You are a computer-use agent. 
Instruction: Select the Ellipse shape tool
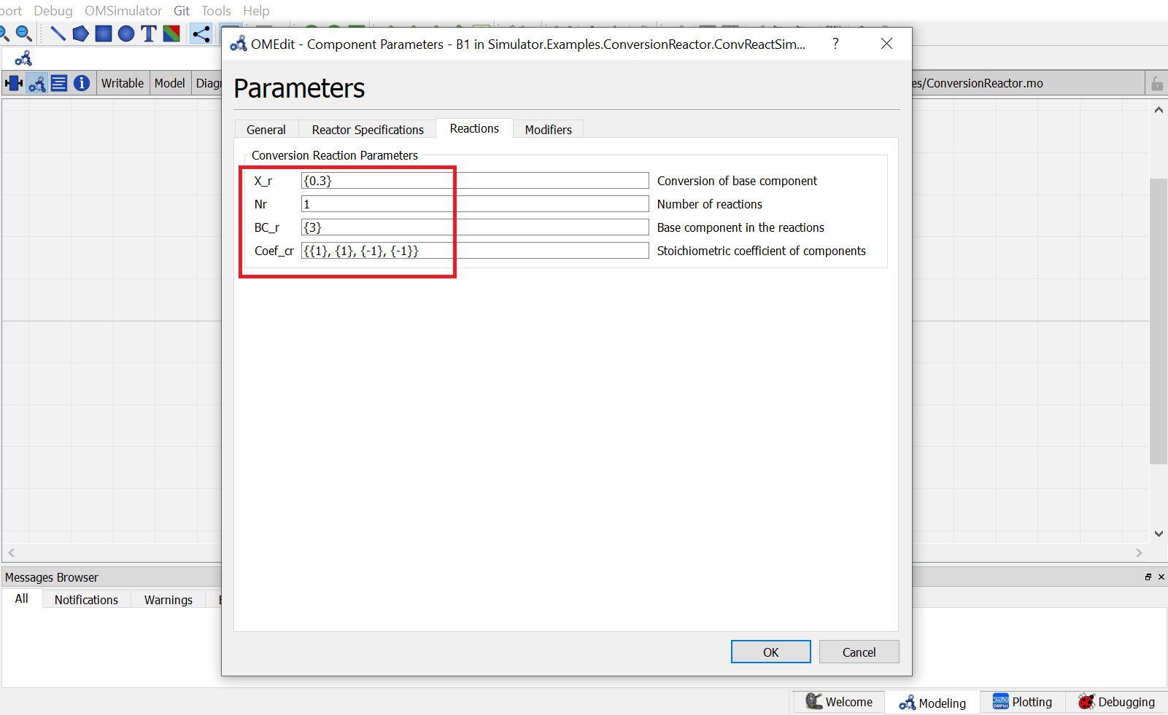[126, 34]
